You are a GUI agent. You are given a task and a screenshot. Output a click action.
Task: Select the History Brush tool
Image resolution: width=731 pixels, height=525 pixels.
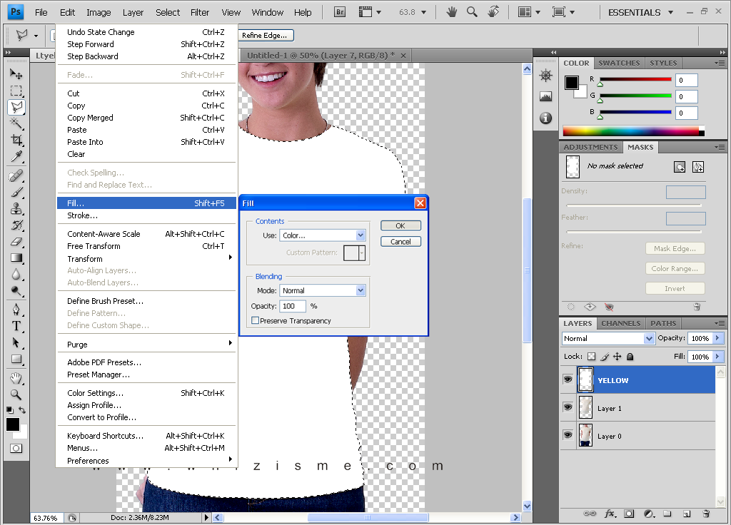pyautogui.click(x=16, y=225)
